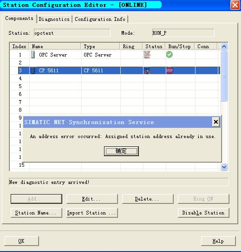Click the Index column header
The width and height of the screenshot is (241, 252).
[19, 46]
